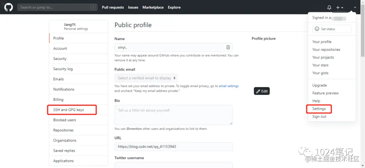Follow the email settings link
Viewport: 365px width, 168px height.
tap(229, 86)
